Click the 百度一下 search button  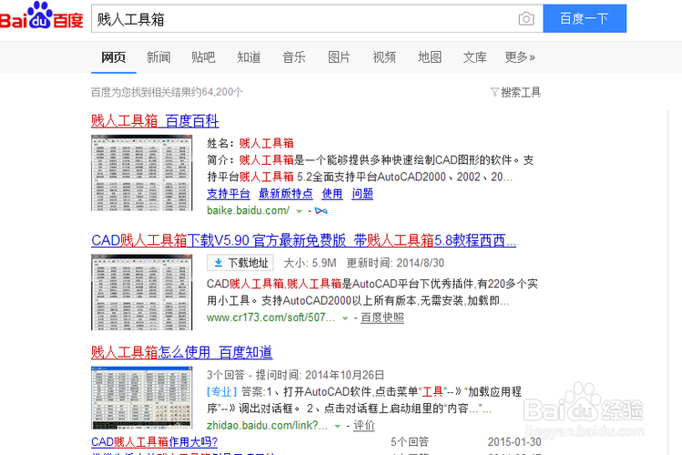pyautogui.click(x=585, y=19)
